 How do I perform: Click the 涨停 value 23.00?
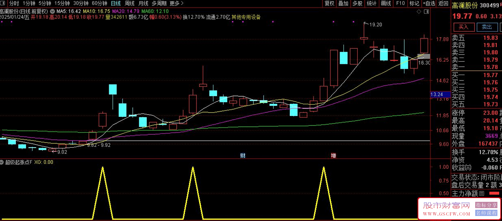coord(491,113)
